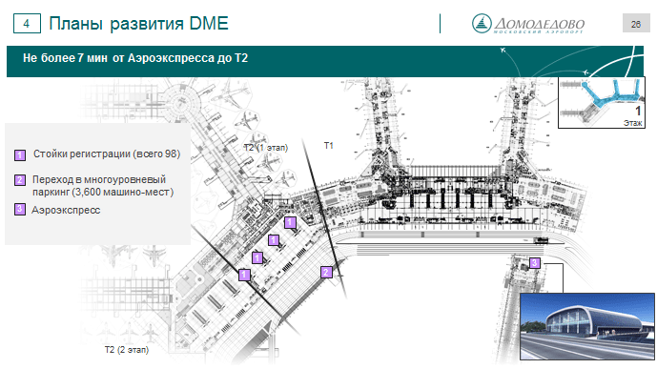Click legend icon 1 beside Стойки регистрации
The height and width of the screenshot is (369, 657).
point(20,155)
